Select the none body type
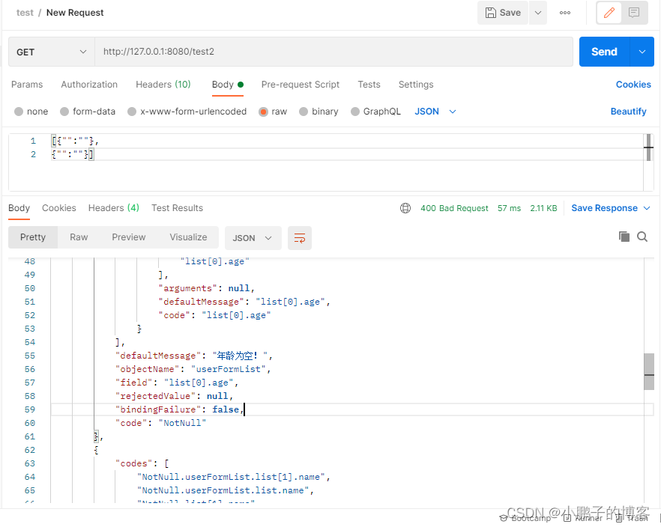661x527 pixels. pos(31,112)
